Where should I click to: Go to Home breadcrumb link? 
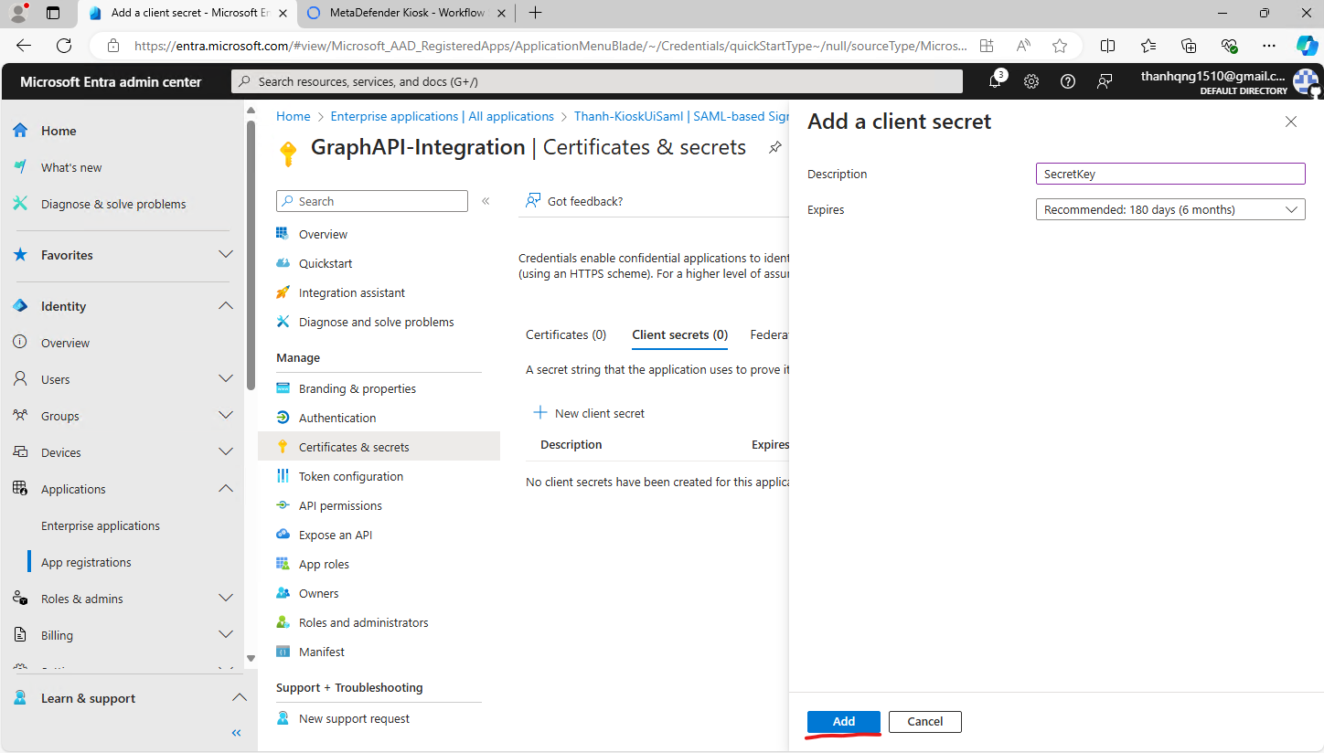[x=294, y=116]
